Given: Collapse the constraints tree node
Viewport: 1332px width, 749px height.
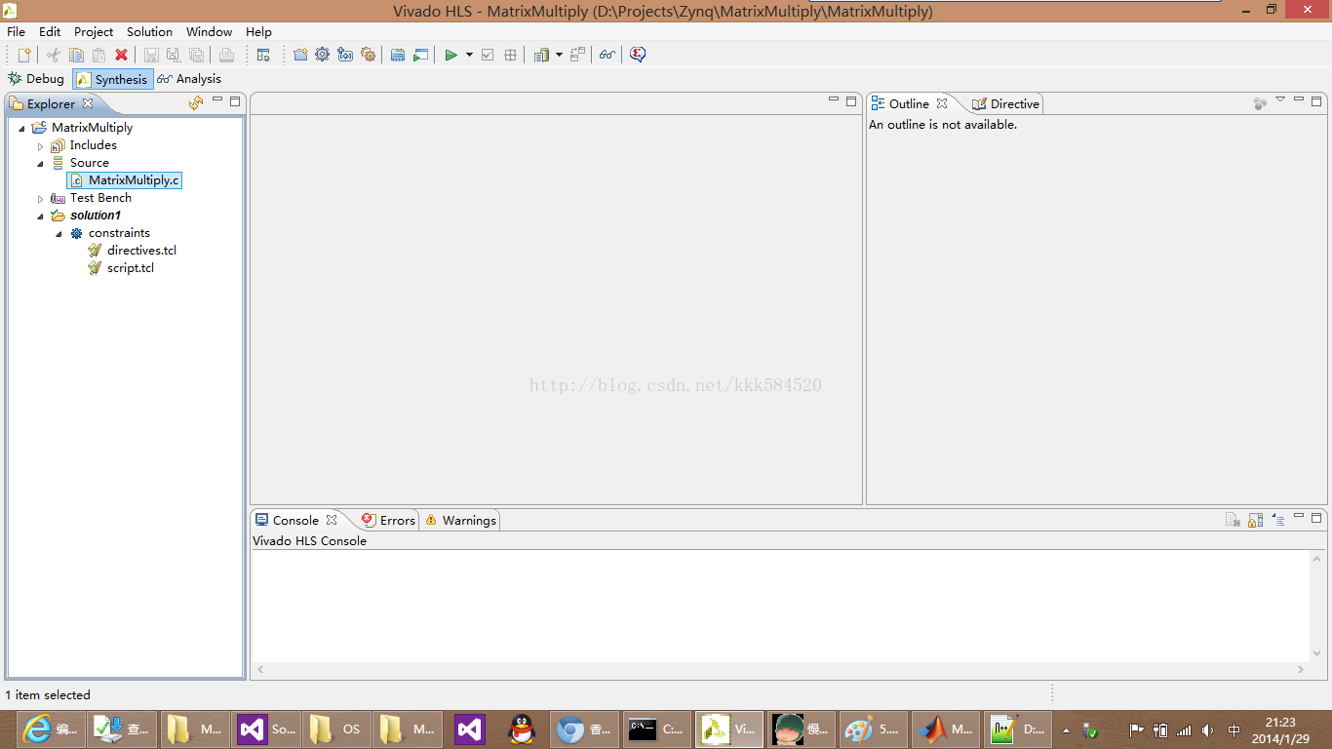Looking at the screenshot, I should [59, 233].
